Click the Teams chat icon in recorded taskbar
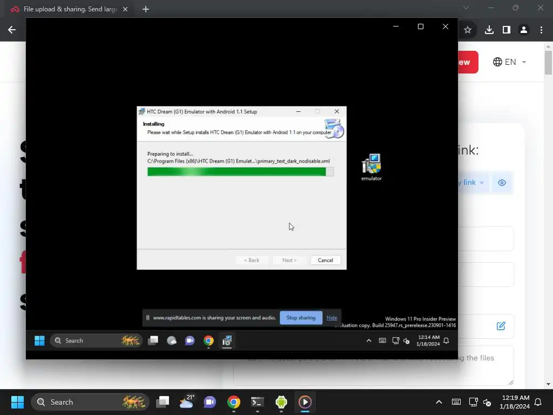 (190, 340)
